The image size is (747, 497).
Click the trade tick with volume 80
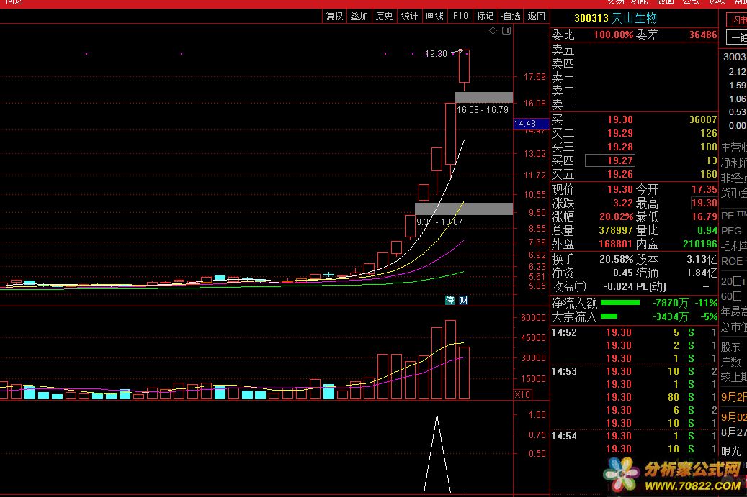[x=634, y=397]
